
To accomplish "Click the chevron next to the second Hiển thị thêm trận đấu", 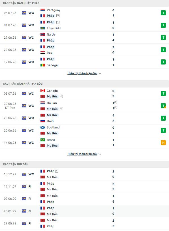I will (x=100, y=154).
